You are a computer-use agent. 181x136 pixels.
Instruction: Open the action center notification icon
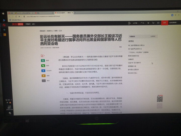(x=10, y=113)
